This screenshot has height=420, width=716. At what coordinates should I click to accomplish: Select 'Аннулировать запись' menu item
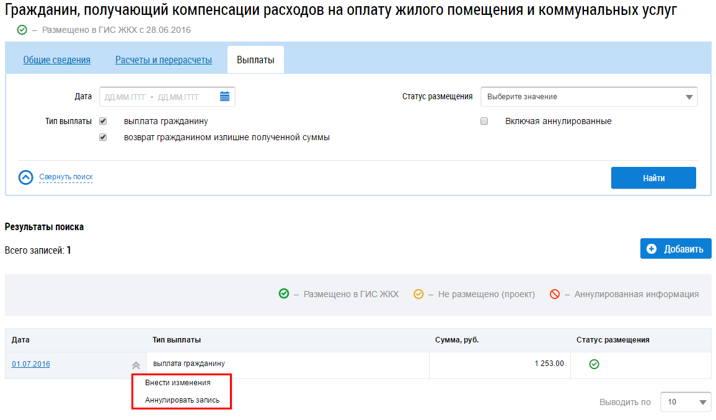tap(182, 400)
